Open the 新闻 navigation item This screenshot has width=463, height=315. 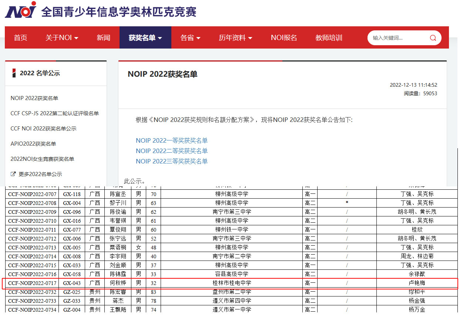pos(103,38)
